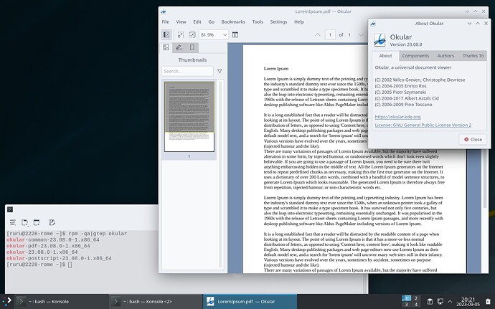Expand the hidden system tray icons arrow
The height and width of the screenshot is (309, 495).
450,301
